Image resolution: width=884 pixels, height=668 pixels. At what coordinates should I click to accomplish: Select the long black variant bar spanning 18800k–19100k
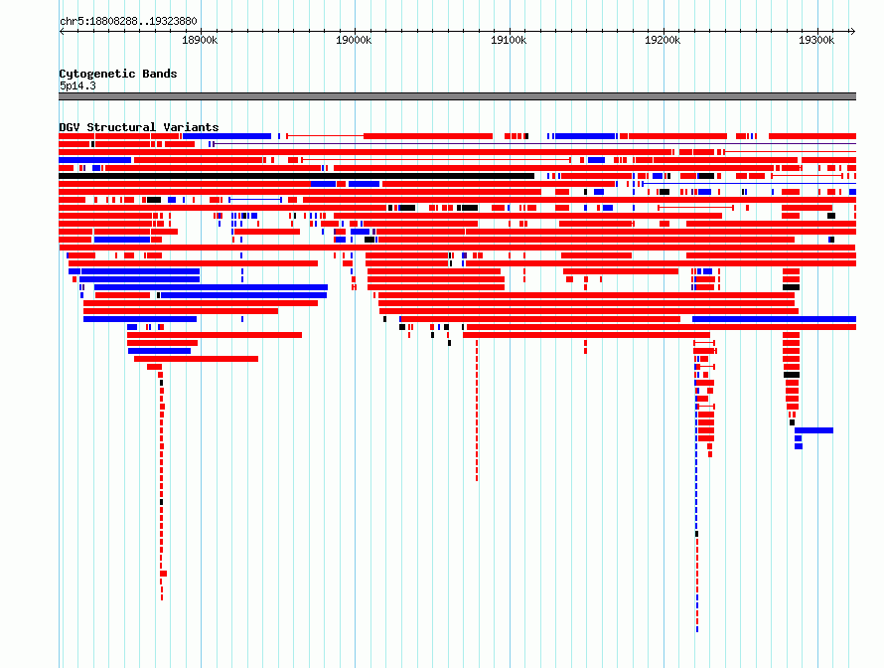click(x=297, y=176)
